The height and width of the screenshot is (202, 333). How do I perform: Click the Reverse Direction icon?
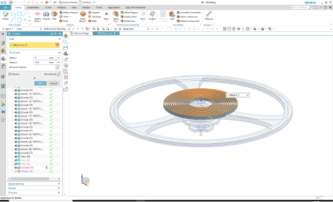pyautogui.click(x=57, y=68)
